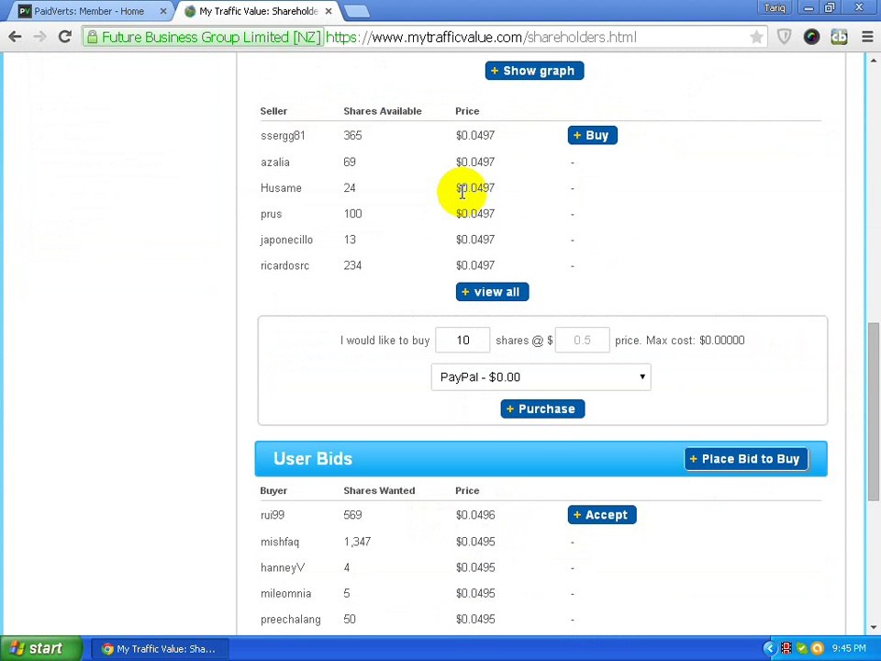Click the shares quantity field showing 10
Viewport: 881px width, 661px height.
click(463, 340)
